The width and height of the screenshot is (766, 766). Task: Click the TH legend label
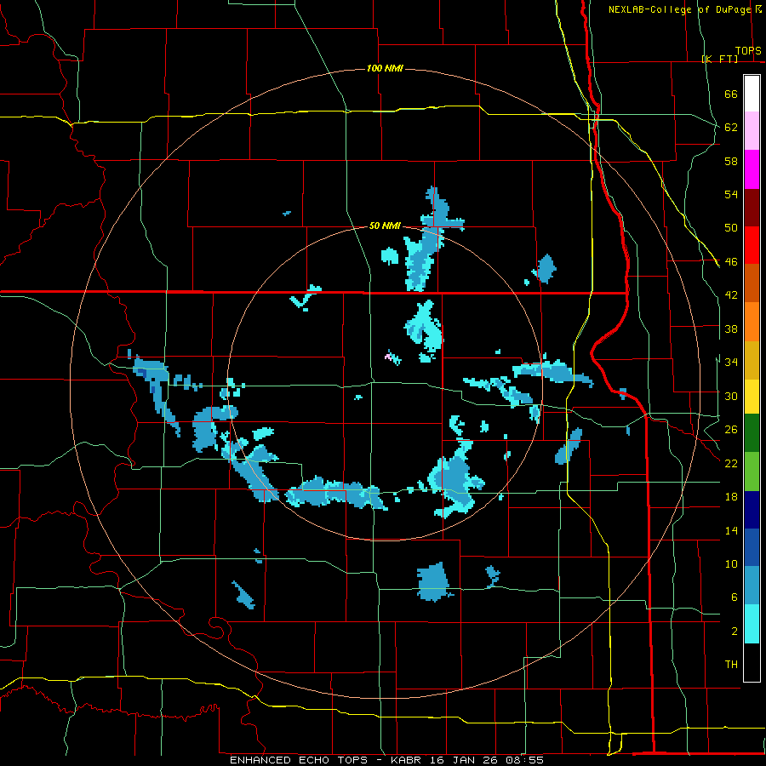pyautogui.click(x=731, y=665)
